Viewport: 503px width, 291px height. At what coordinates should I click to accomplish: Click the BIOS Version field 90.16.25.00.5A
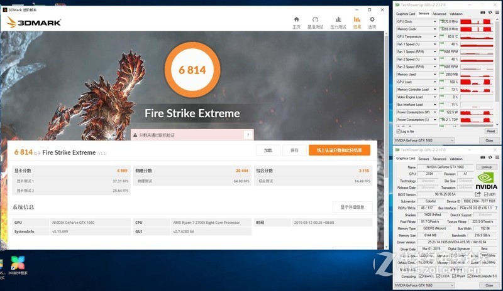tap(445, 194)
